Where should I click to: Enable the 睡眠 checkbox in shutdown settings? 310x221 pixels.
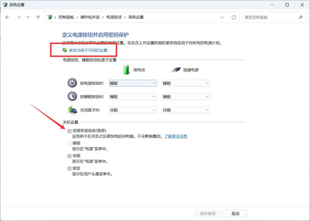(70, 144)
